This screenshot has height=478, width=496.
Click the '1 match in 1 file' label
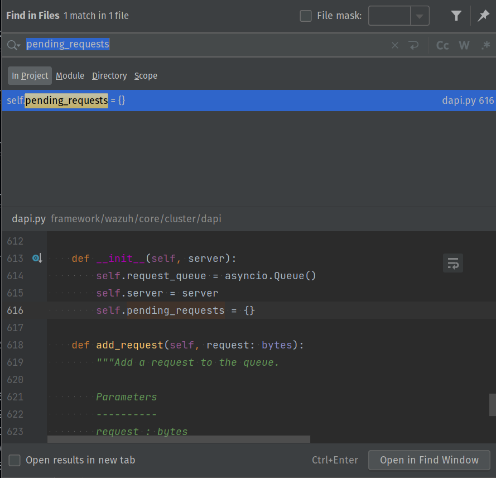96,16
